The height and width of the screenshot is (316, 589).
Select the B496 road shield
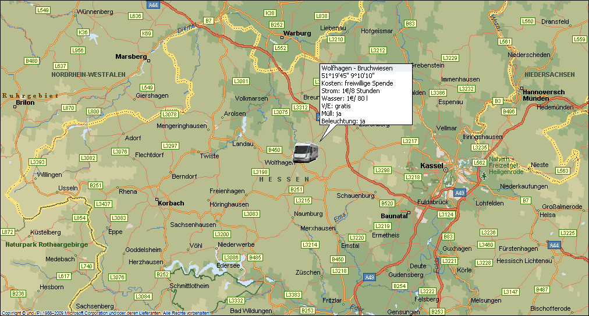pos(509,112)
